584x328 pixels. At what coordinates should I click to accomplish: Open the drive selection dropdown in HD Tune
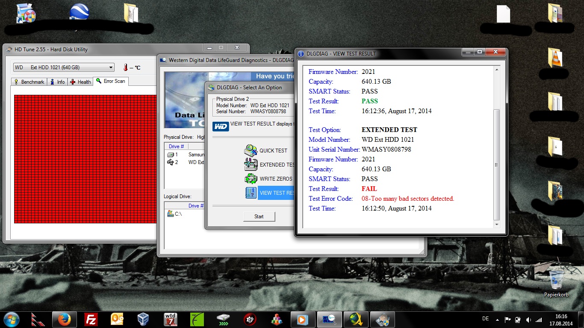coord(64,67)
